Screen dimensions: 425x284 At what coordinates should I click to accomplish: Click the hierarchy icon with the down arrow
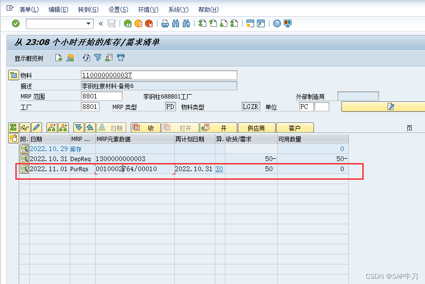coord(63,128)
